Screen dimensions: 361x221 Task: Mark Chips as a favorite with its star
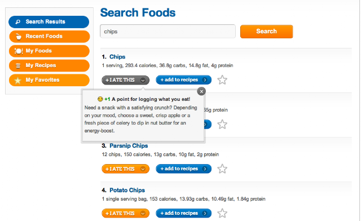coord(222,80)
